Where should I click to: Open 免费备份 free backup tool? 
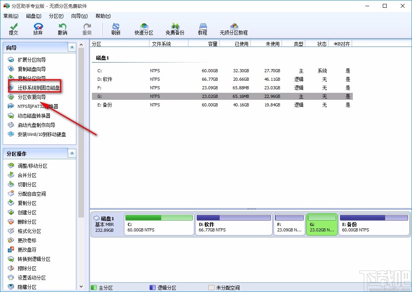175,29
